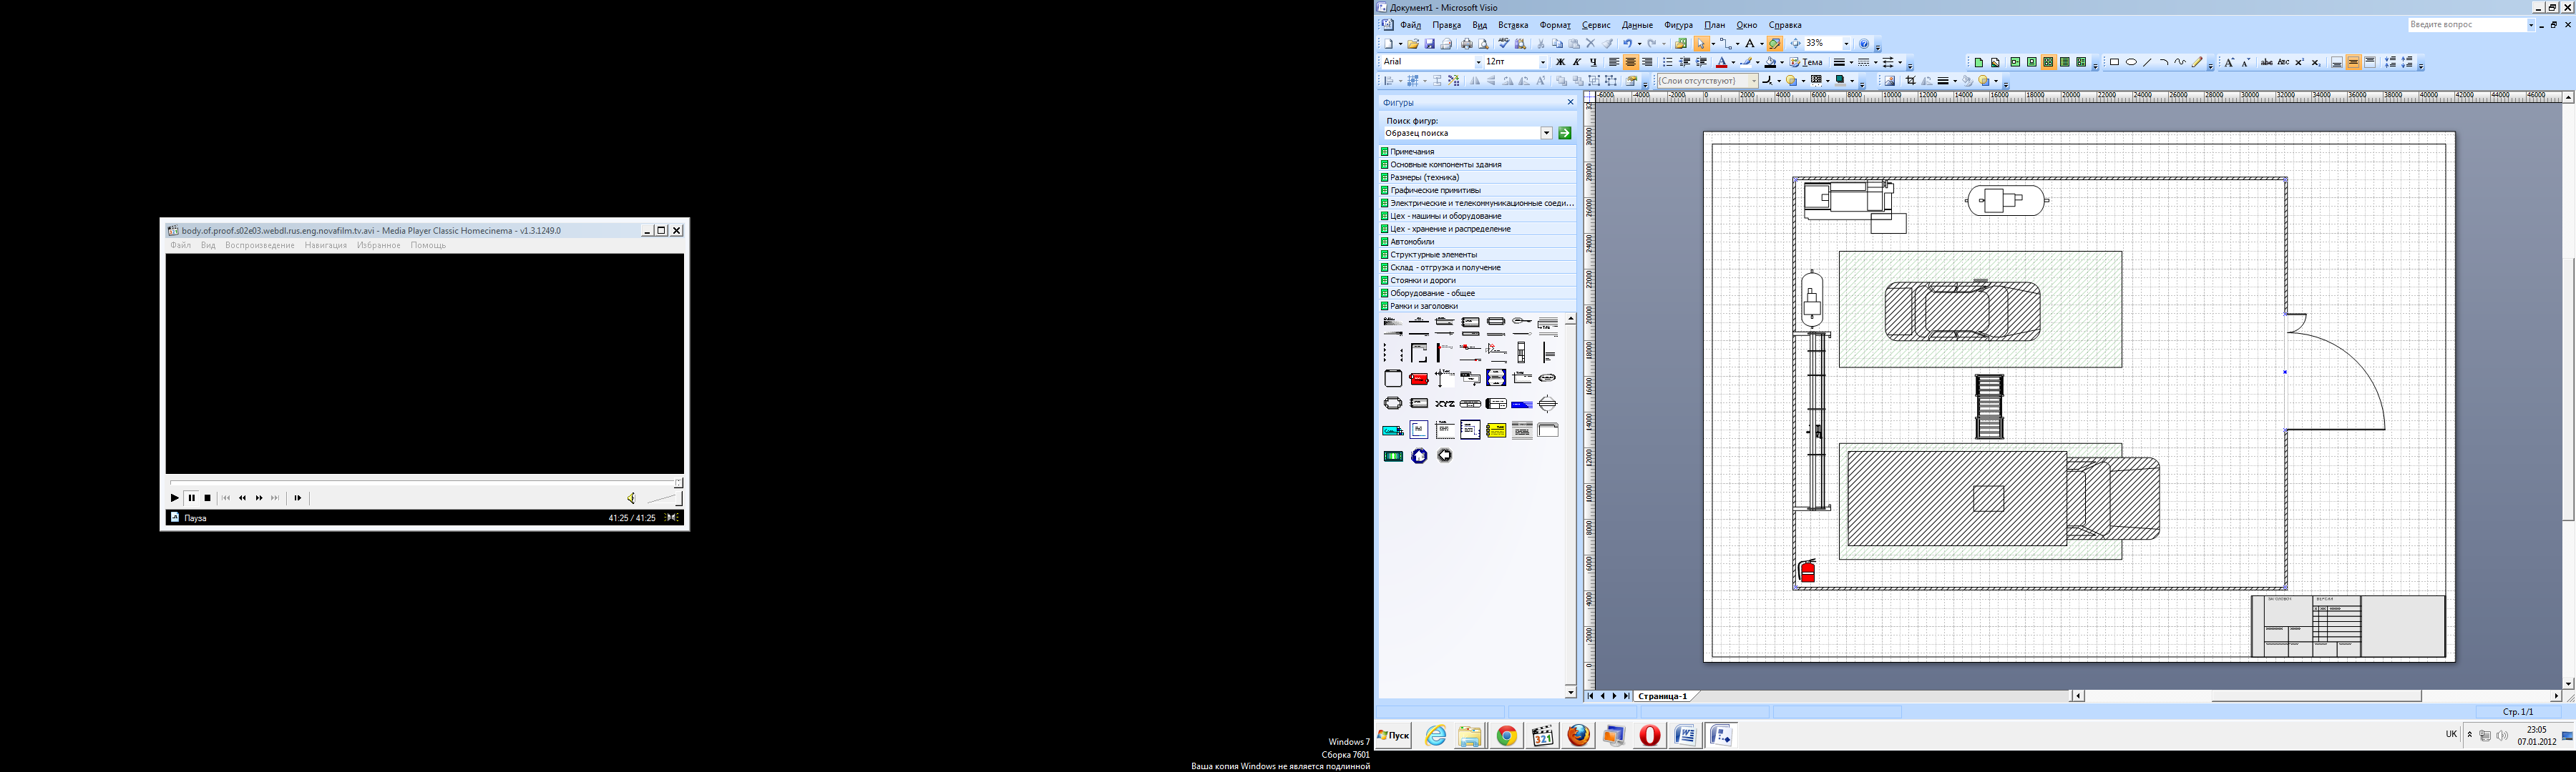Open the Фигура menu in Visio
This screenshot has width=2576, height=772.
point(1678,25)
